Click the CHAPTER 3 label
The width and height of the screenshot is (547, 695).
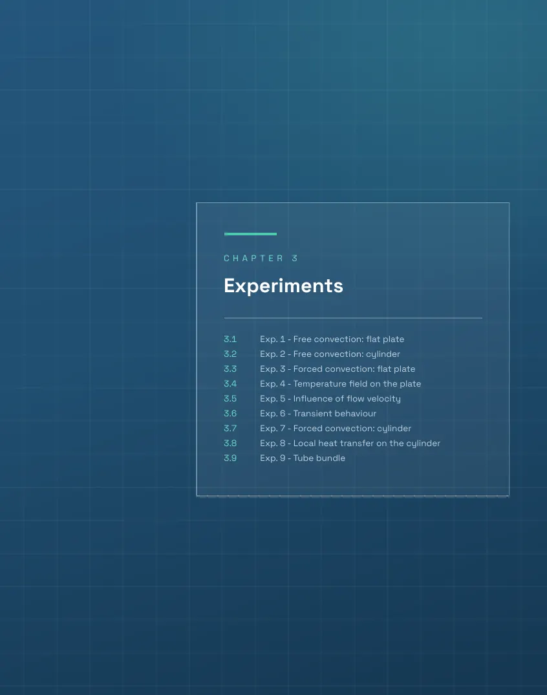[x=261, y=258]
